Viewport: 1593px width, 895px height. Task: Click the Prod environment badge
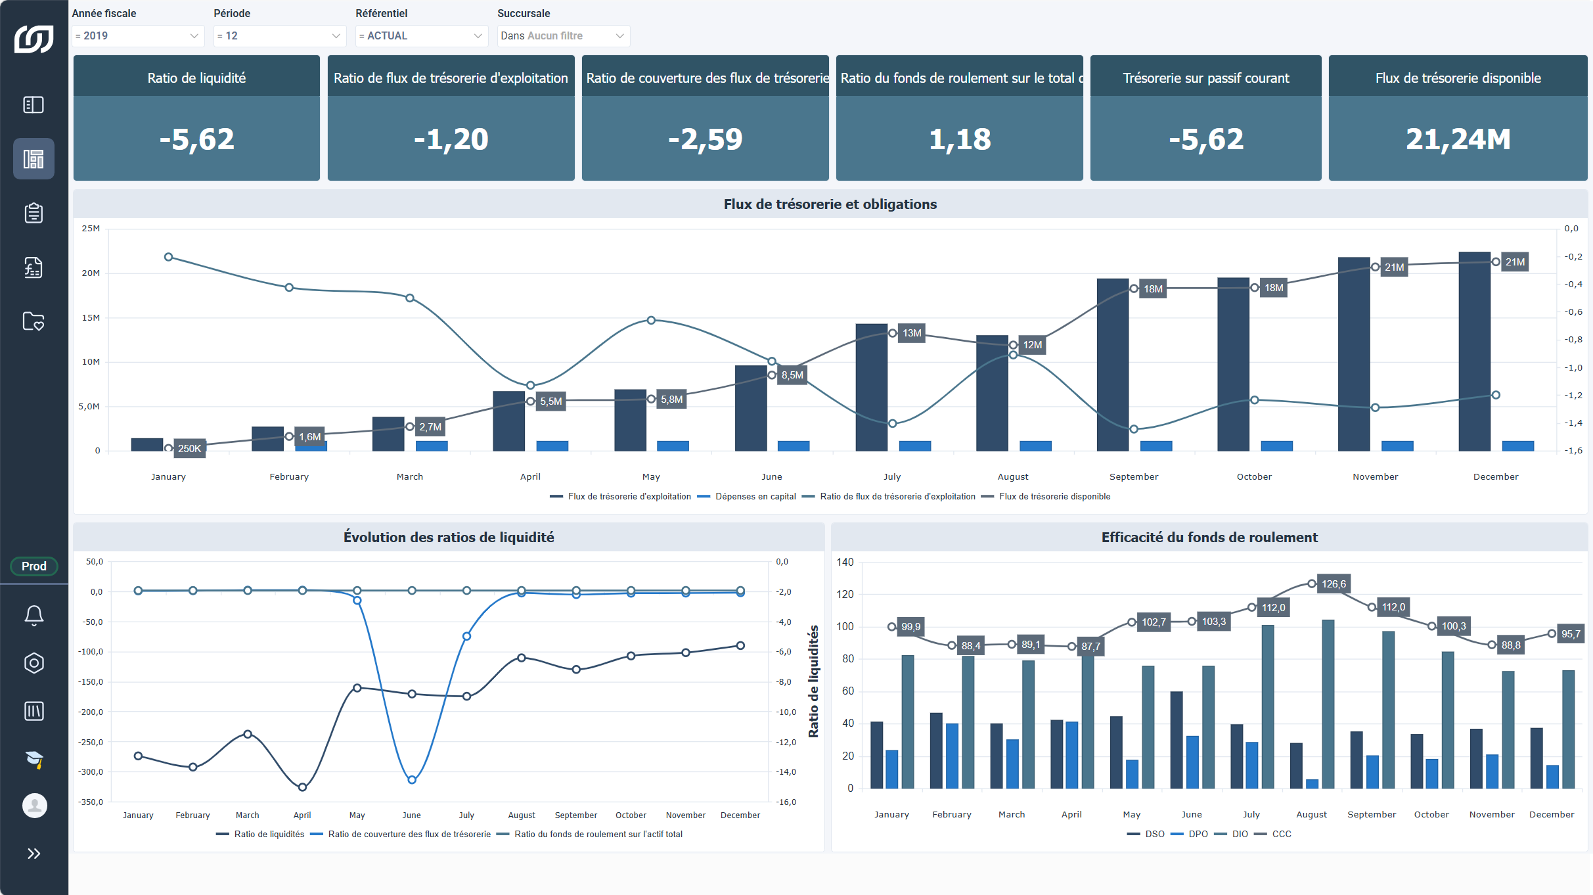[34, 566]
